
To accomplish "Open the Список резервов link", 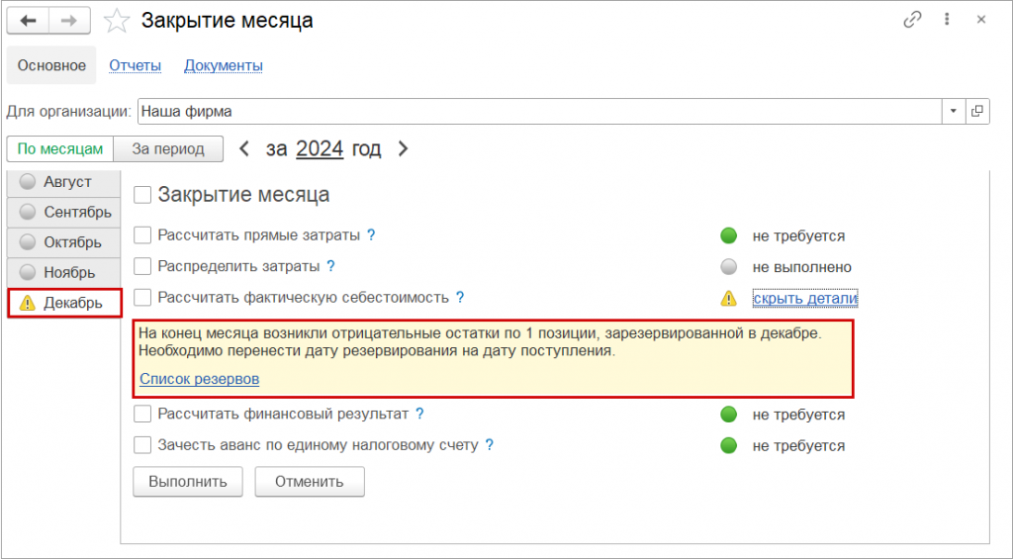I will (199, 378).
